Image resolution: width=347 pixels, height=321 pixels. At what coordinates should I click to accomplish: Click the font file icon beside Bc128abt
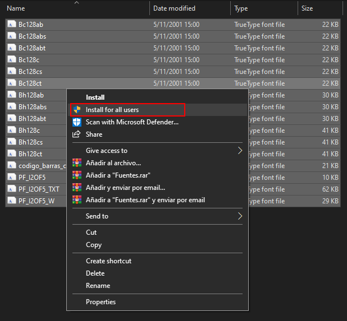point(11,48)
